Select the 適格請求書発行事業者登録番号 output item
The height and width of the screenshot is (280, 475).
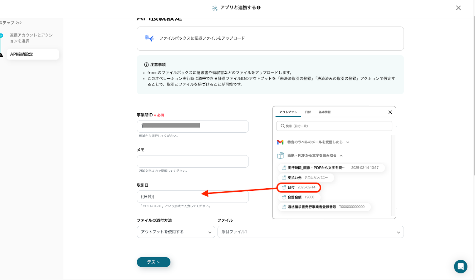coord(324,207)
